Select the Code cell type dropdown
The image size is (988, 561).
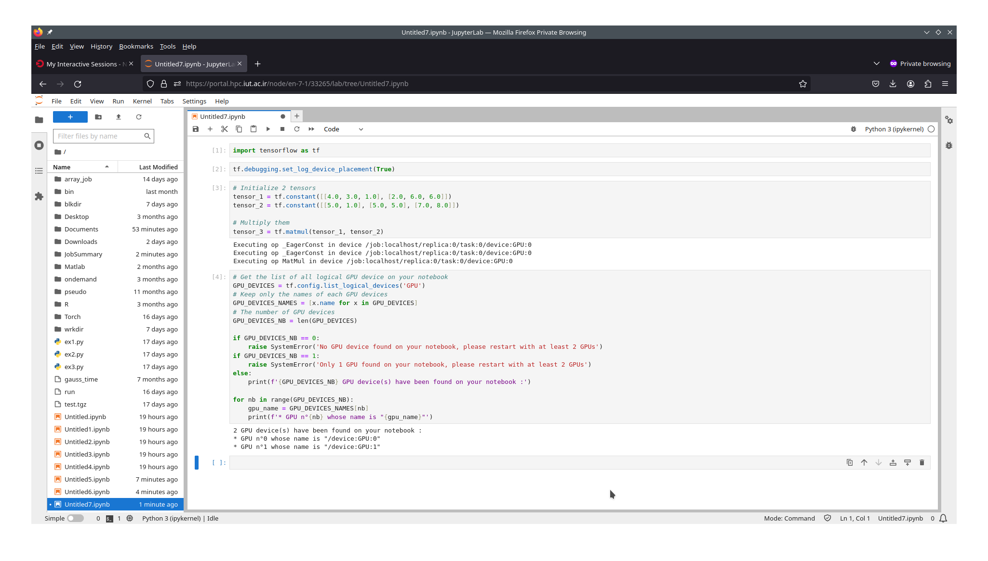[343, 129]
